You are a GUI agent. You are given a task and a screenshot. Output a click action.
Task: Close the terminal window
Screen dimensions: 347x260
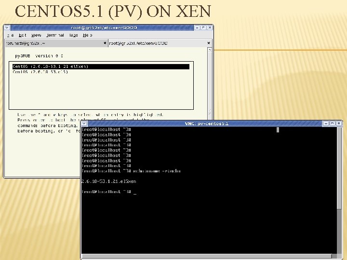coord(210,27)
